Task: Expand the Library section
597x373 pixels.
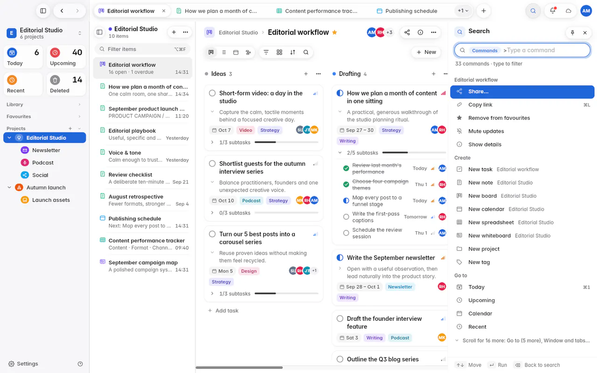Action: click(44, 104)
